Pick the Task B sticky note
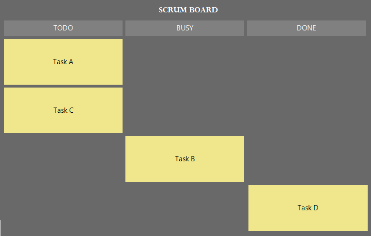 [185, 159]
